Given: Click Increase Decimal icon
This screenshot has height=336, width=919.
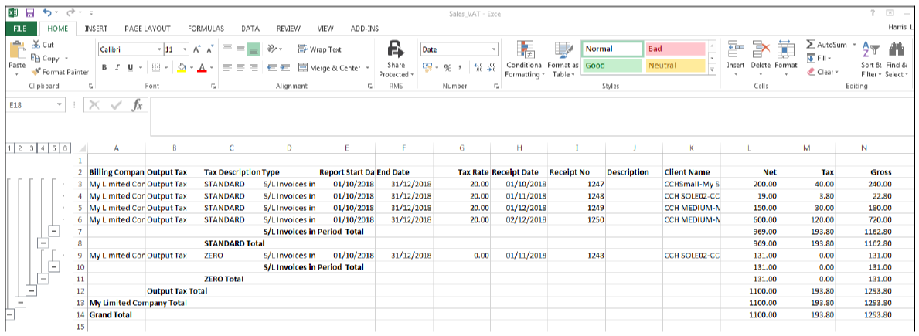Looking at the screenshot, I should click(477, 68).
